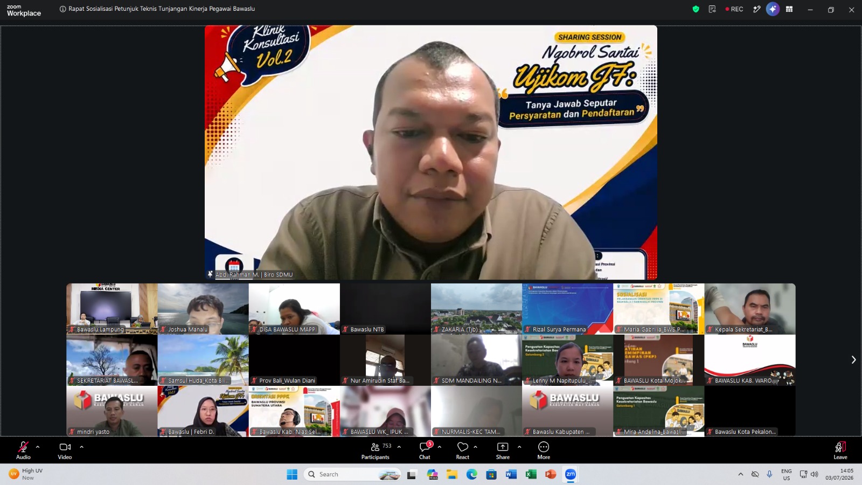Click the Share screen button
The height and width of the screenshot is (485, 862).
pyautogui.click(x=503, y=451)
